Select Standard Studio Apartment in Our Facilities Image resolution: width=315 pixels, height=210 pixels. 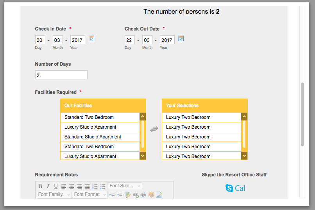coord(100,137)
